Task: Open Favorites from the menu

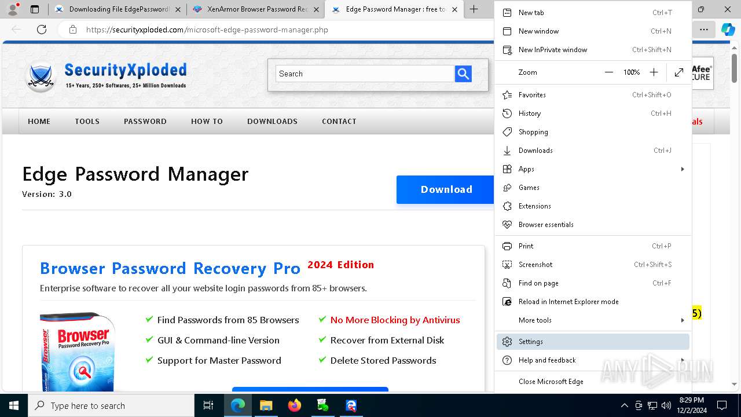Action: (593, 95)
